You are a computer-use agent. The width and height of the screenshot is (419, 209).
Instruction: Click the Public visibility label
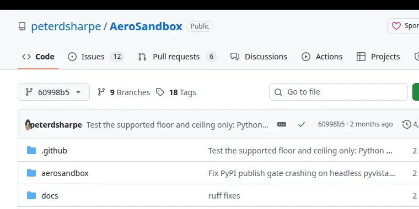[x=200, y=26]
